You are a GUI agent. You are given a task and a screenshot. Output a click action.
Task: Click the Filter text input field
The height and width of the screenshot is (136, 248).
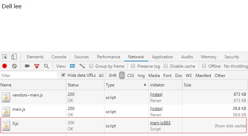29,75
